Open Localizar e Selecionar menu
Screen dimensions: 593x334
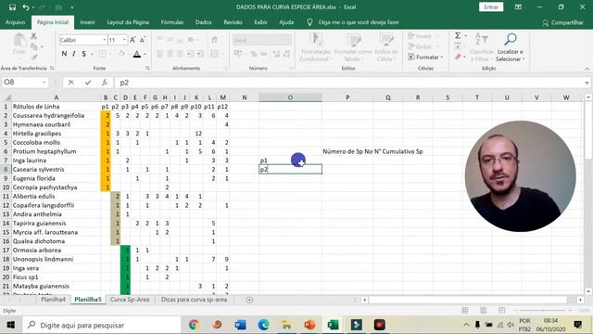[511, 47]
